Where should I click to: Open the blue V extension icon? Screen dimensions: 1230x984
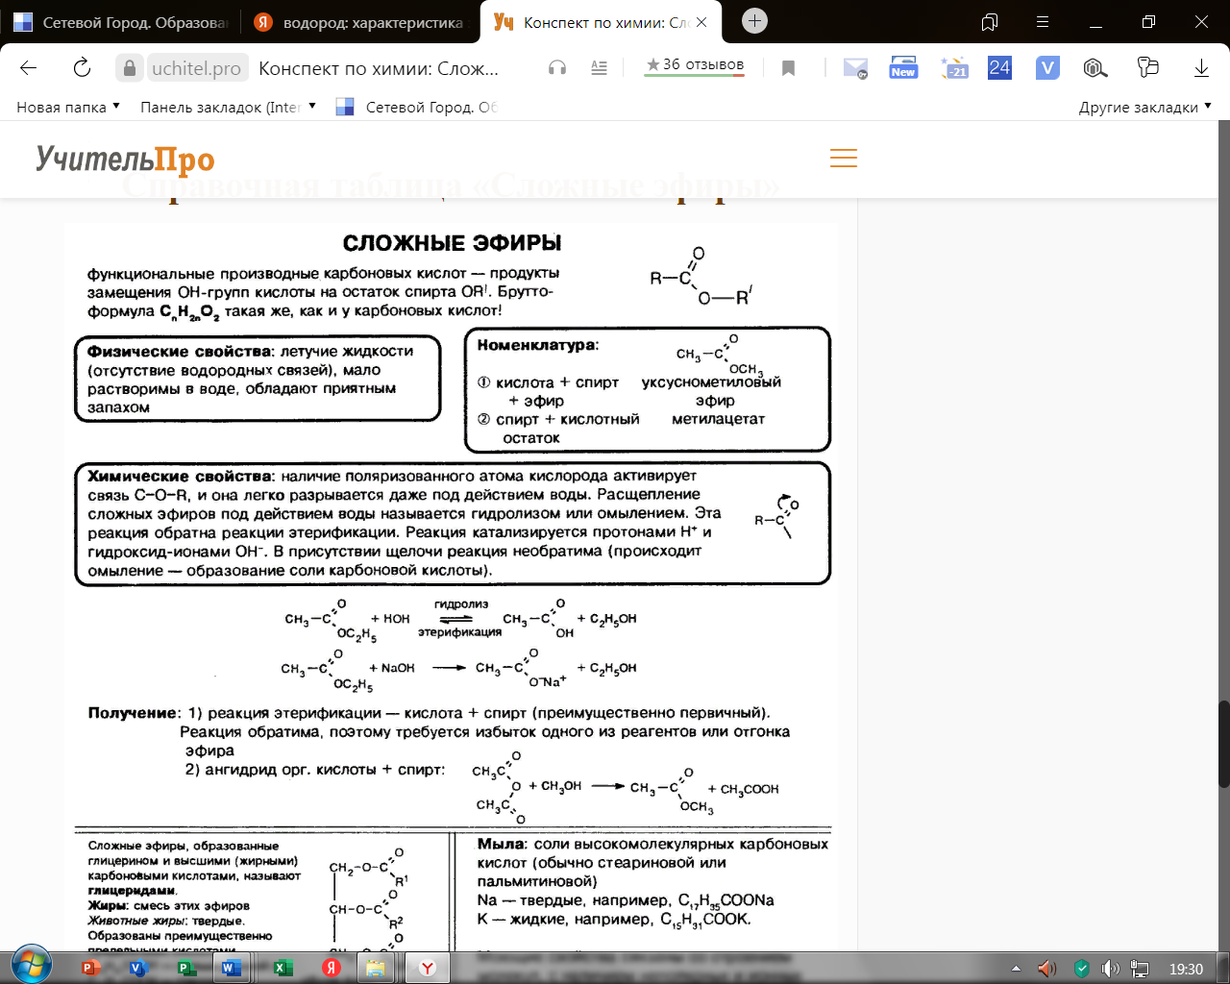1047,67
